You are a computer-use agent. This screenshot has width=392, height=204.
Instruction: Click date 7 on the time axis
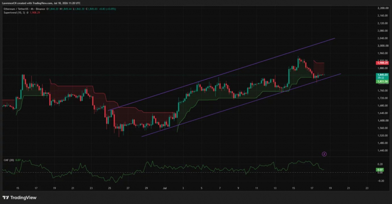click(x=220, y=188)
